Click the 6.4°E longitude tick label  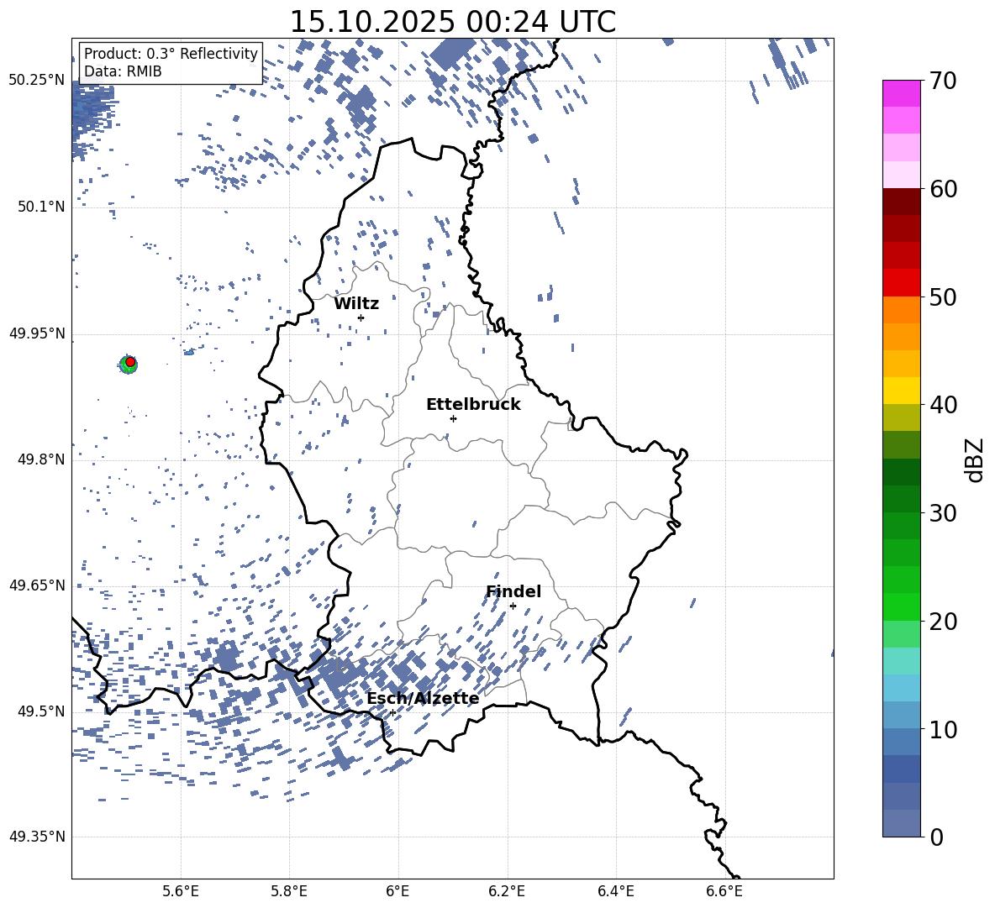pos(615,891)
